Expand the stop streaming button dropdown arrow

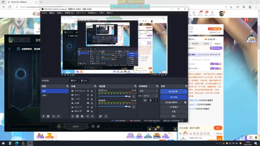(185, 91)
